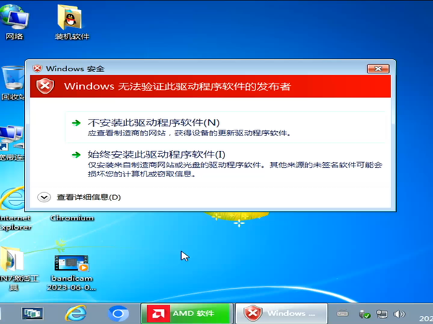Switch to the Windows security taskbar button
The width and height of the screenshot is (433, 324).
click(281, 313)
